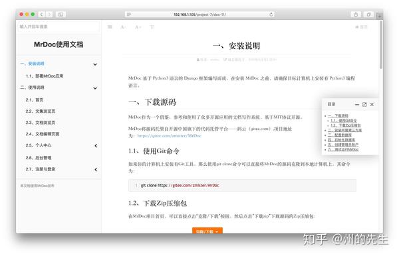This screenshot has width=399, height=256.
Task: Jump to 三、配置数据库 in 目录
Action: pos(340,135)
